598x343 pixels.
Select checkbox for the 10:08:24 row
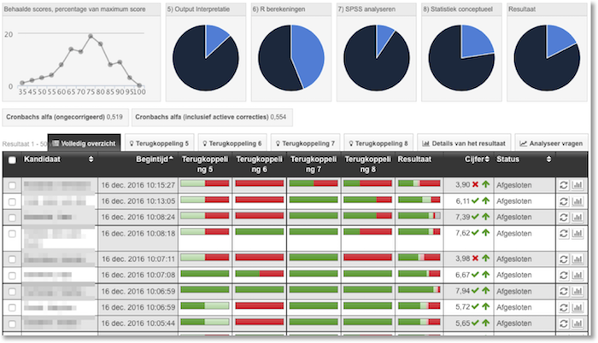tap(11, 217)
